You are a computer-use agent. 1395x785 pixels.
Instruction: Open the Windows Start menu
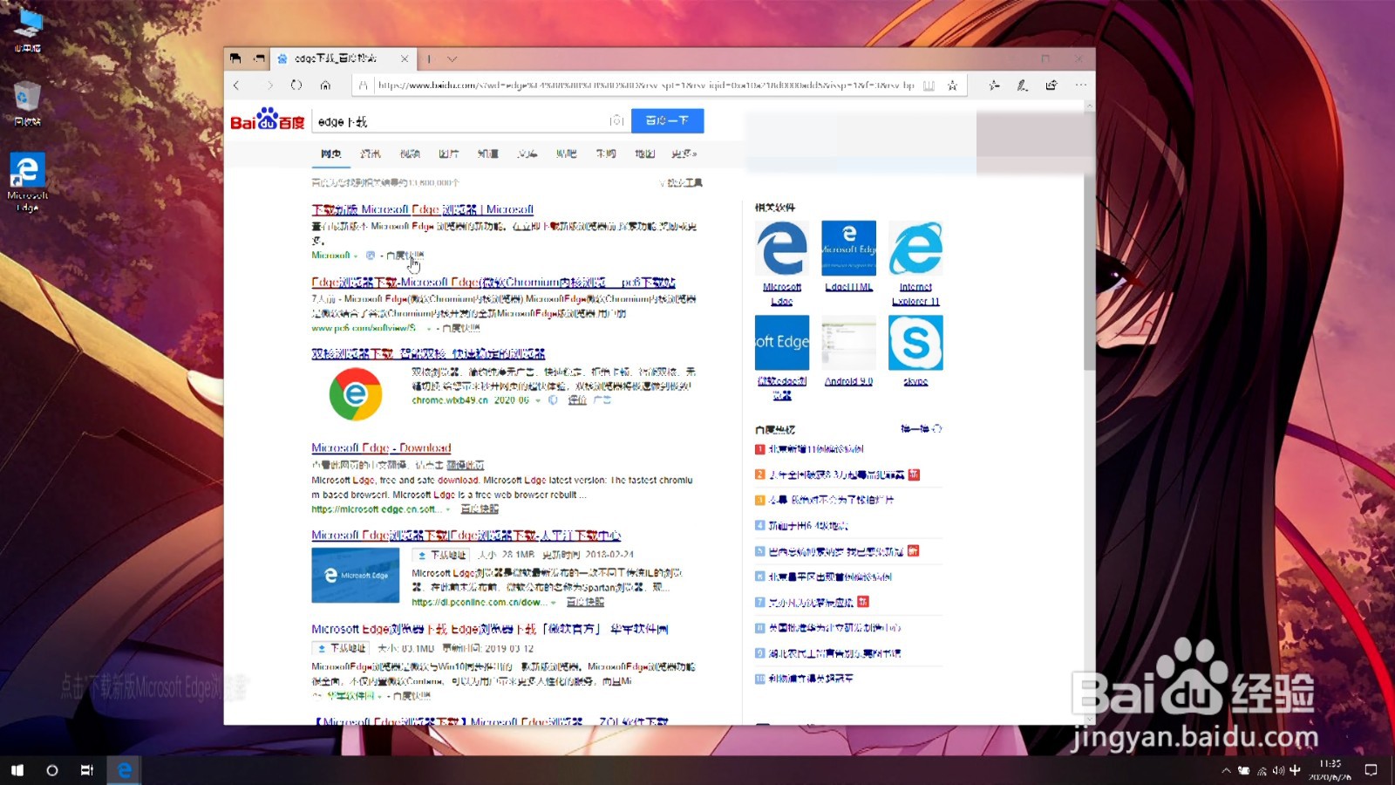(17, 770)
